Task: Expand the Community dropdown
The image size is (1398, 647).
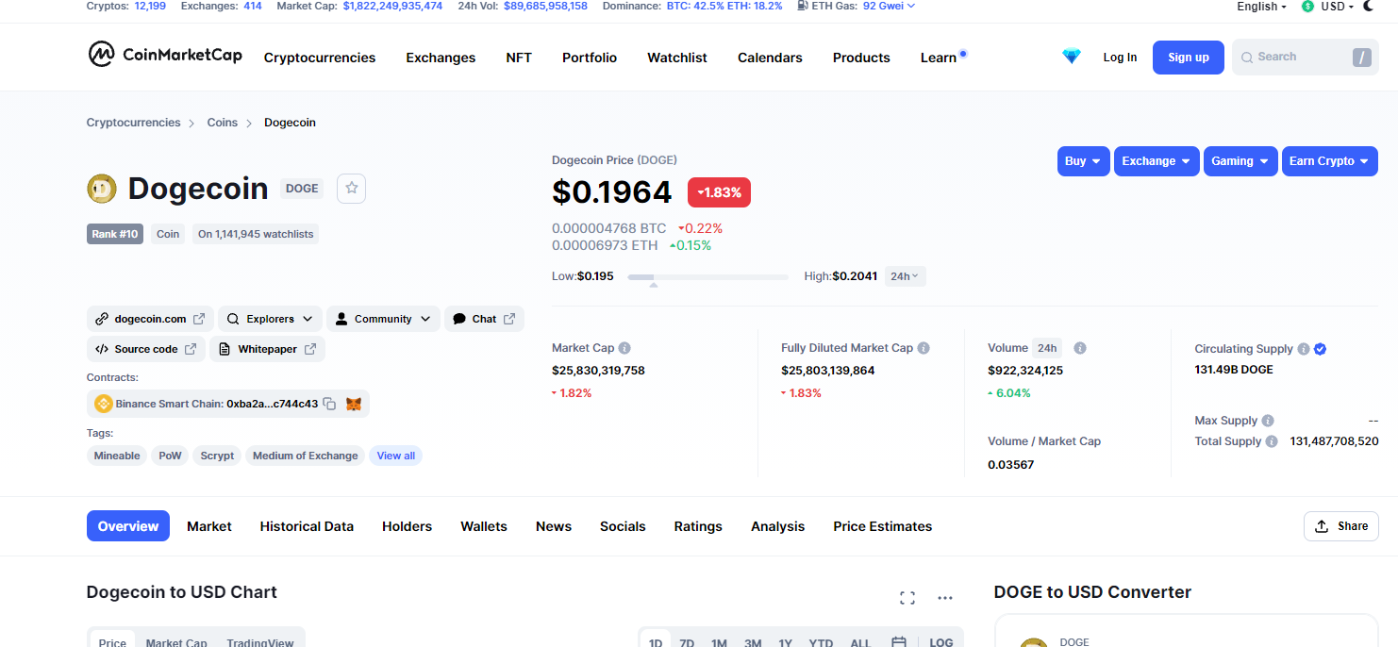Action: click(383, 319)
